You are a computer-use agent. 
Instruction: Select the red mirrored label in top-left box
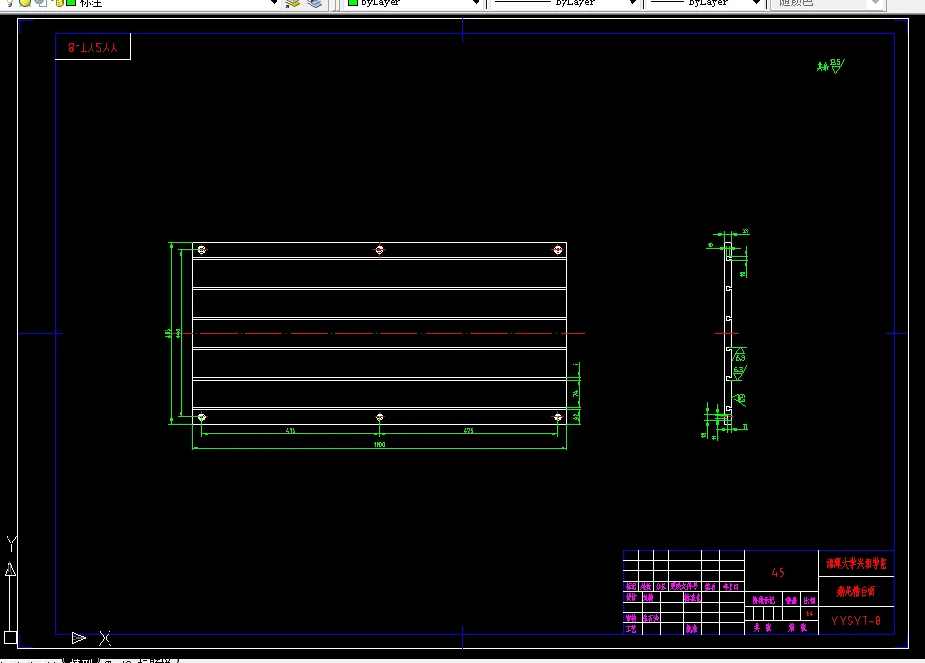pos(92,48)
